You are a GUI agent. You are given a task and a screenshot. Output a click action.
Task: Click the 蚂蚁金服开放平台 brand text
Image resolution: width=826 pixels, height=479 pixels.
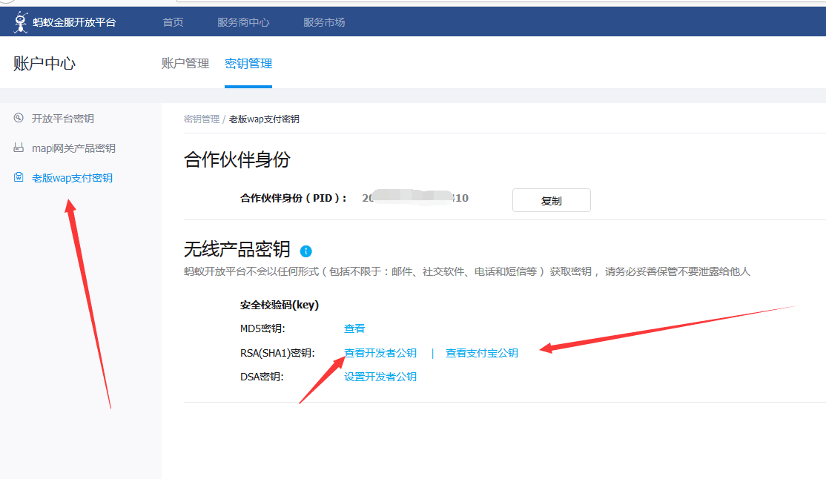[75, 22]
